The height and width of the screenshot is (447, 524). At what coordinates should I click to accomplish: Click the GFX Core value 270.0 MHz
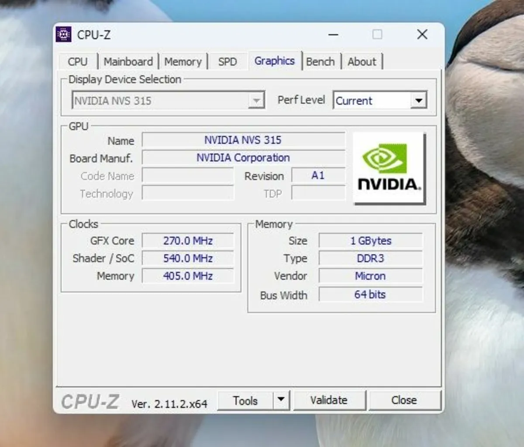tap(188, 241)
